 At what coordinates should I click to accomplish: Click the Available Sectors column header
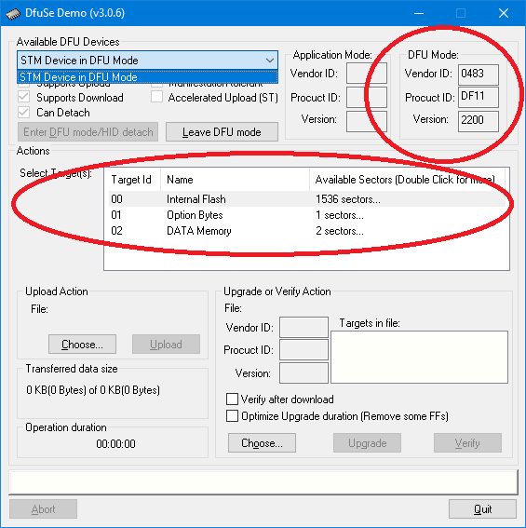pyautogui.click(x=407, y=180)
